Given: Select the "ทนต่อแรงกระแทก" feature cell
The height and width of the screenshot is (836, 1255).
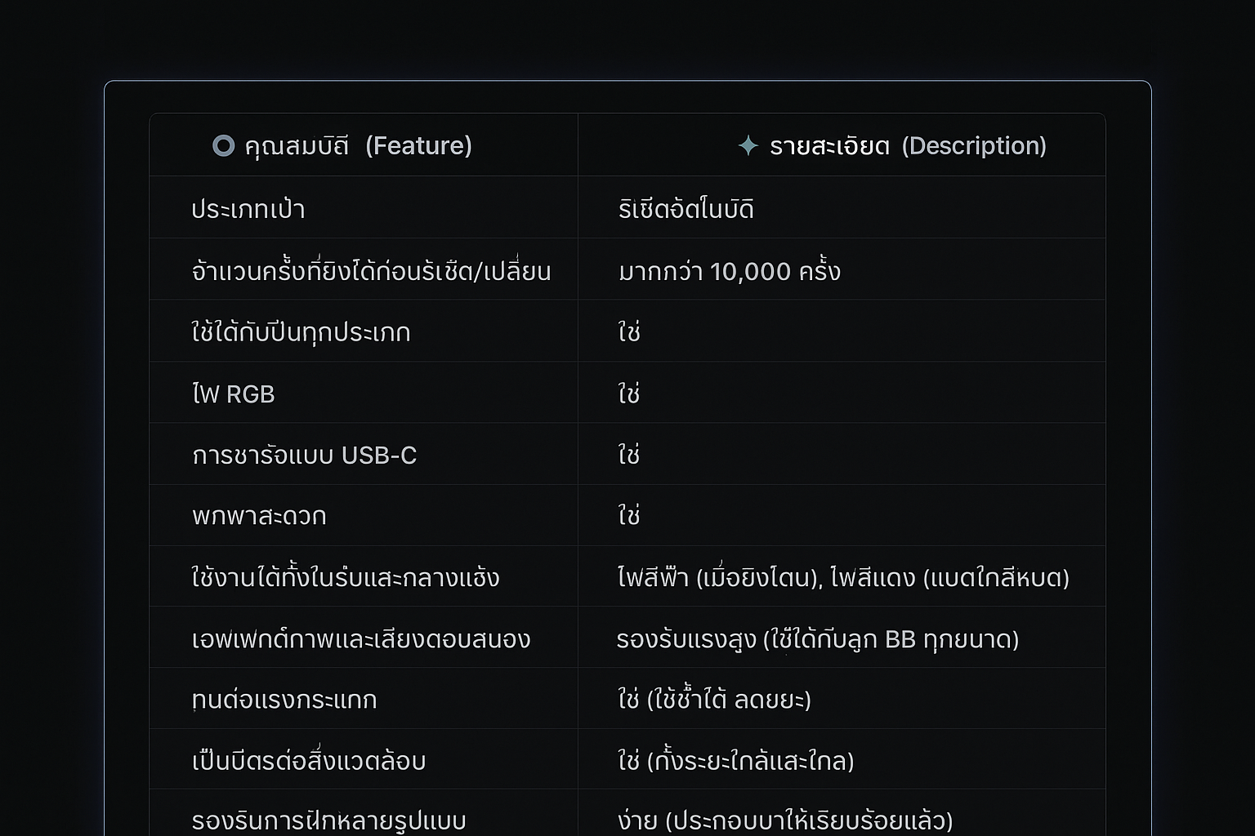Looking at the screenshot, I should pyautogui.click(x=284, y=700).
